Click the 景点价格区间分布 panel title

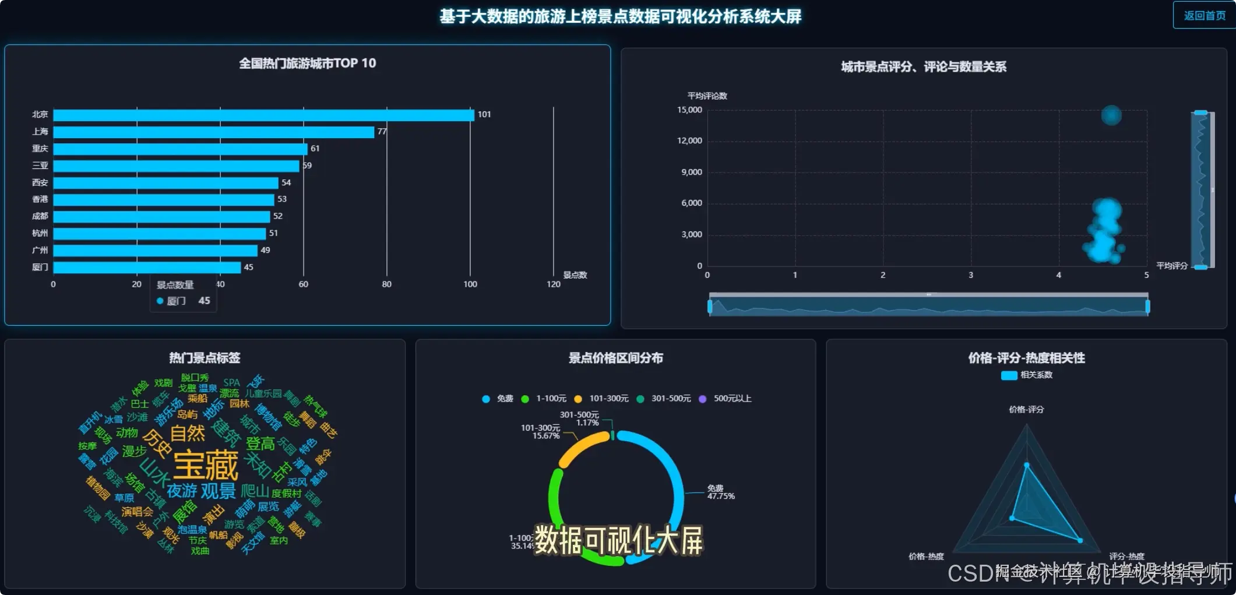pyautogui.click(x=616, y=358)
